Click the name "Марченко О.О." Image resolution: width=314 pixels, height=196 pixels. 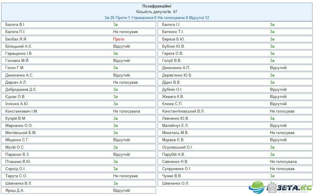pos(19,126)
